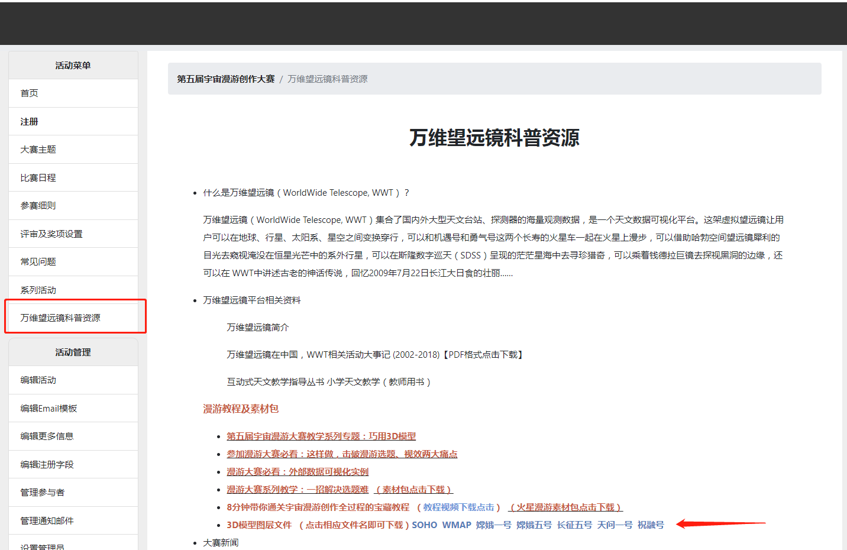
Task: Click the 系列活动 menu item
Action: click(73, 290)
